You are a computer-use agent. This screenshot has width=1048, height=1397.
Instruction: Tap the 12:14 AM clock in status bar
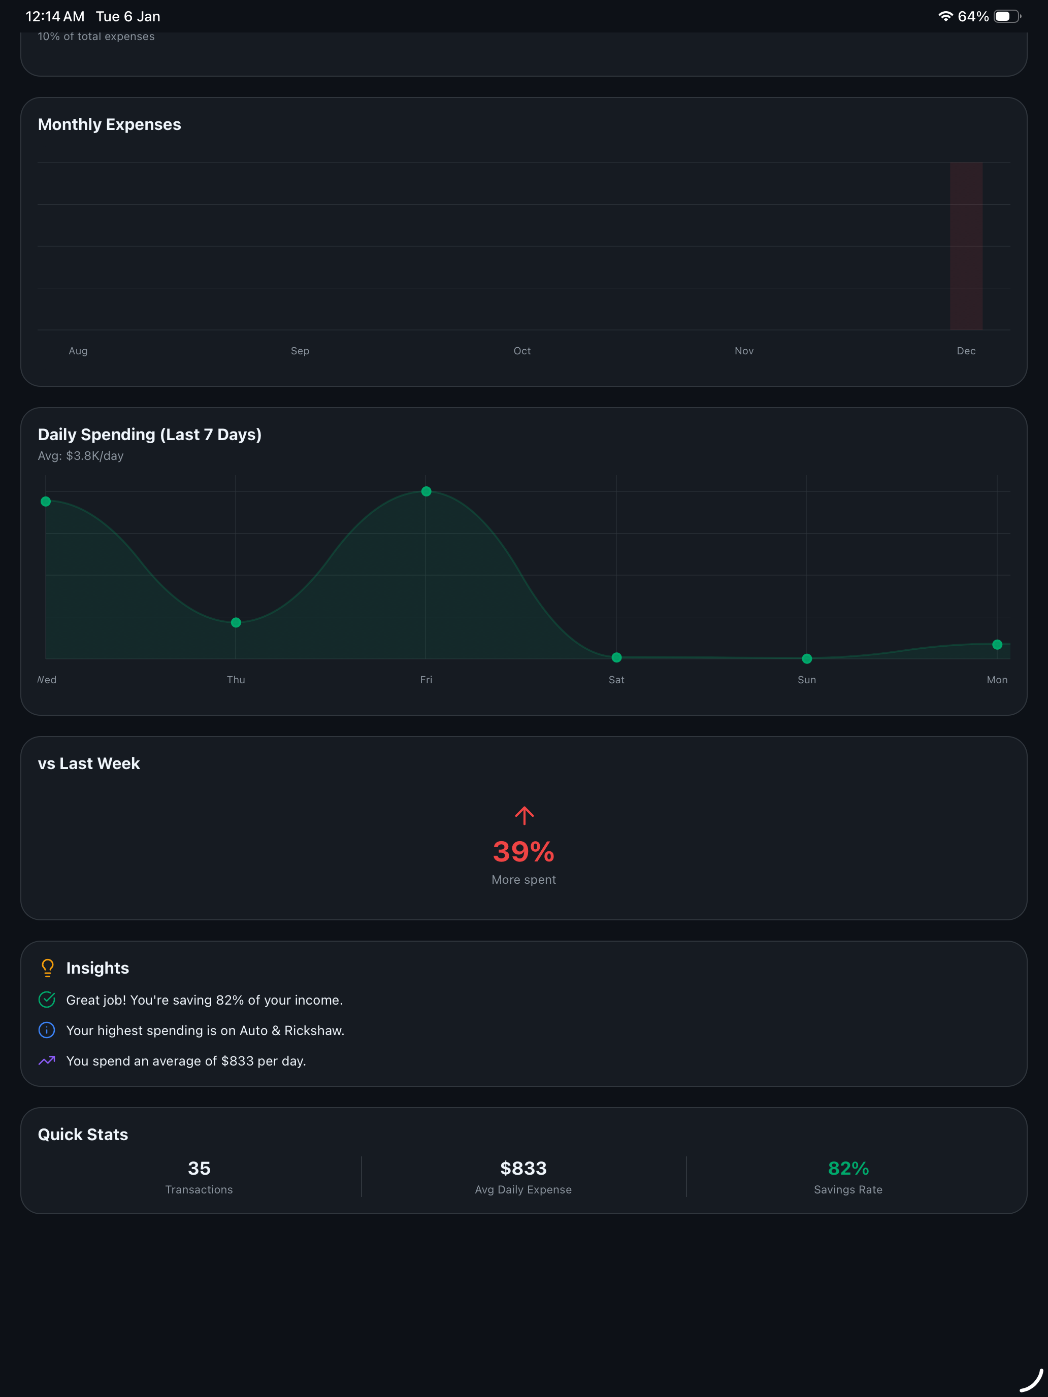pos(55,16)
